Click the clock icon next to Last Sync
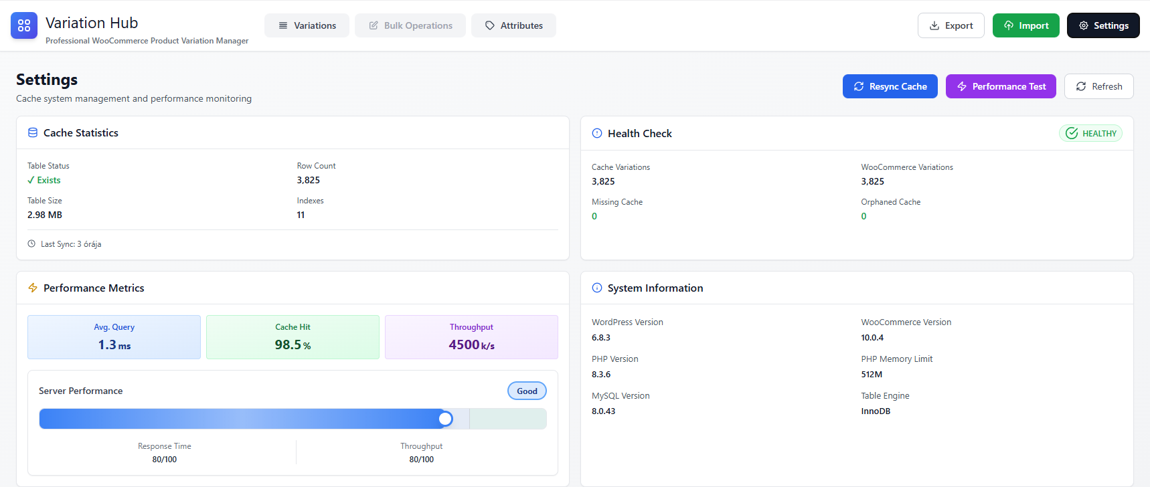Screen dimensions: 1150x487 31,244
